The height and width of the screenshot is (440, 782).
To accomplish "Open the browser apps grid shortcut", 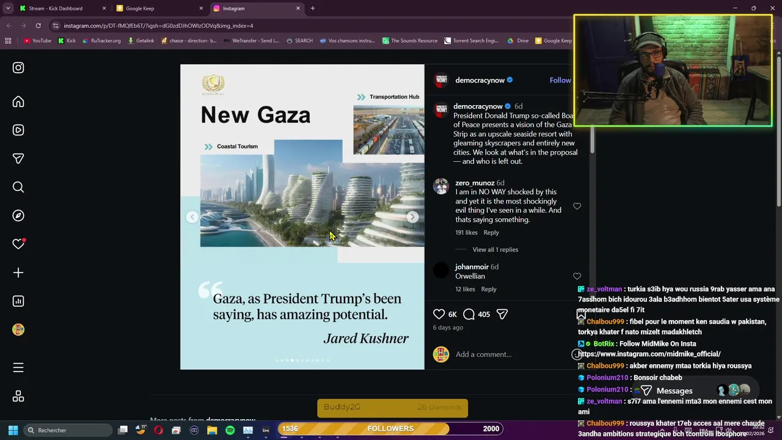I will coord(8,41).
